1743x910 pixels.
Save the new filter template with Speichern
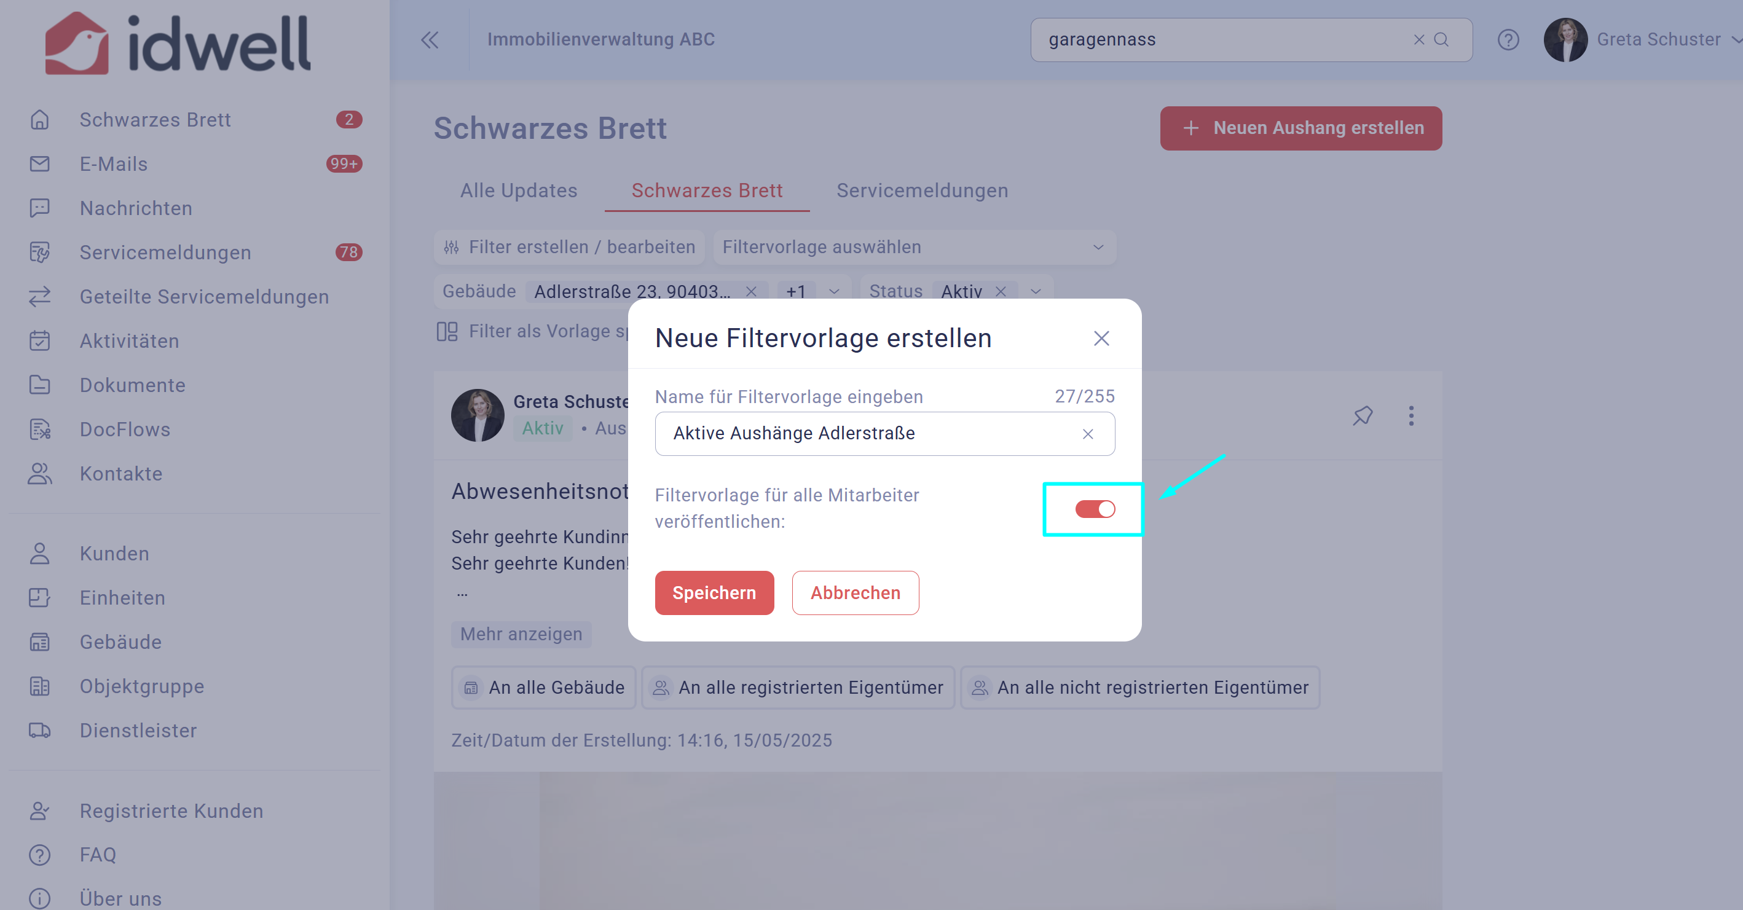pos(714,593)
